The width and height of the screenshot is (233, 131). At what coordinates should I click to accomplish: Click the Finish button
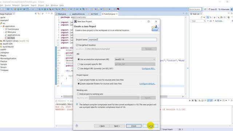(x=134, y=126)
